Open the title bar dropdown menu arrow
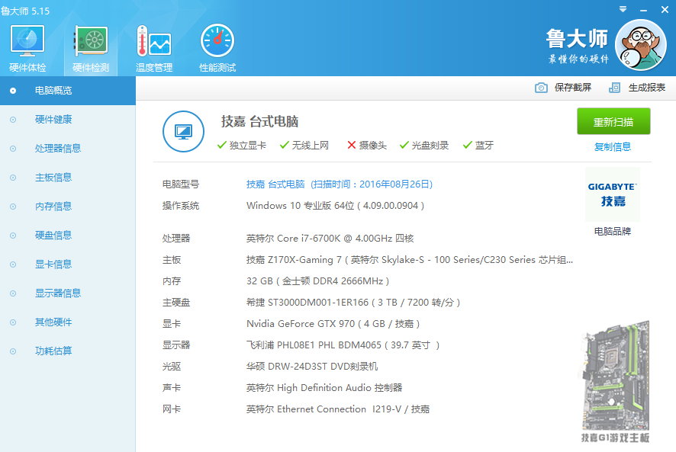 [623, 9]
